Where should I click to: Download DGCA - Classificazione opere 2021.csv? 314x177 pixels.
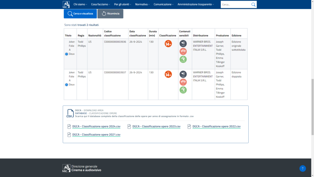tap(96, 135)
